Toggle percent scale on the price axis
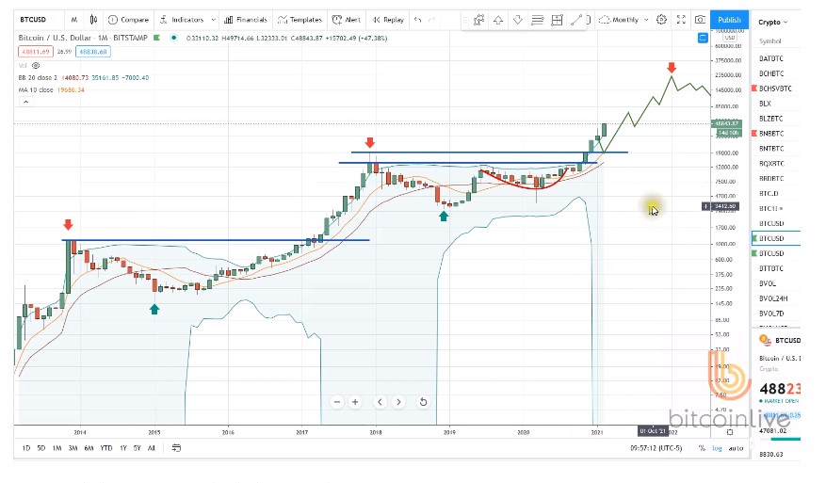This screenshot has width=826, height=483. (x=702, y=448)
